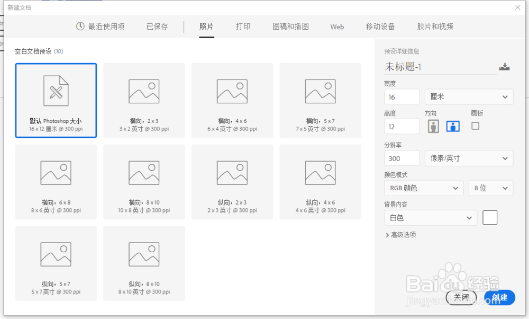Select the 横向, 8 x 10 preset
The width and height of the screenshot is (529, 319).
[144, 182]
